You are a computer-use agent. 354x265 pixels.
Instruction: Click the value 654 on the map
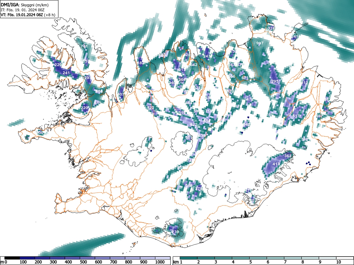207,121
